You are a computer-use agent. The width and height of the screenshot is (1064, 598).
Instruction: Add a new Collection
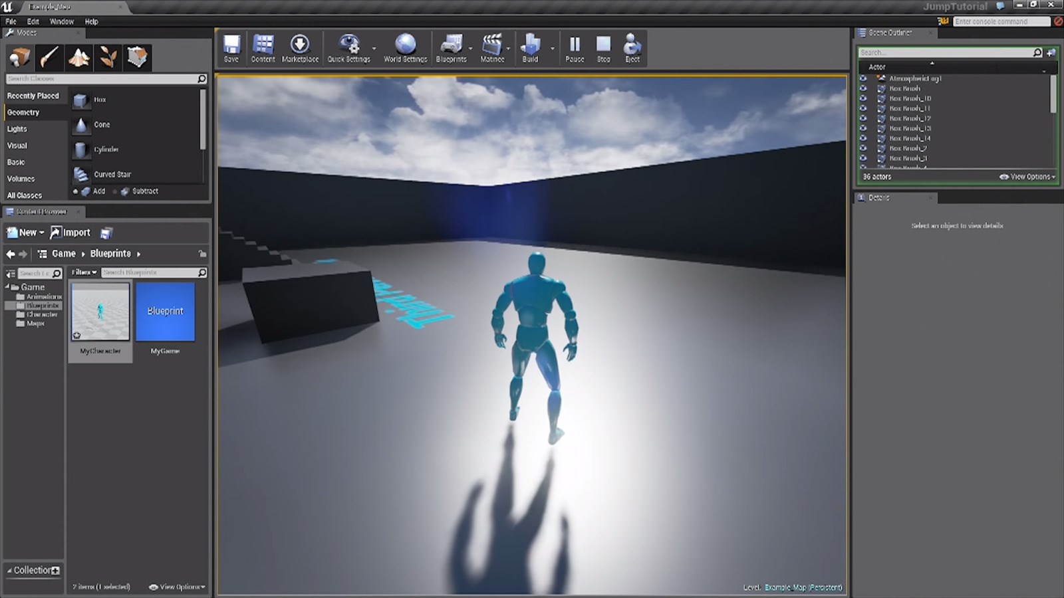pos(55,571)
